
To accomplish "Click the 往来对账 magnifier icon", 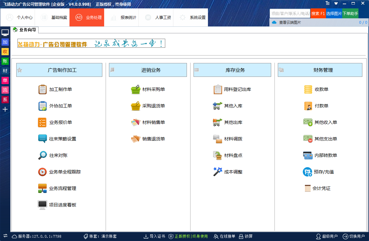I will tap(42, 155).
